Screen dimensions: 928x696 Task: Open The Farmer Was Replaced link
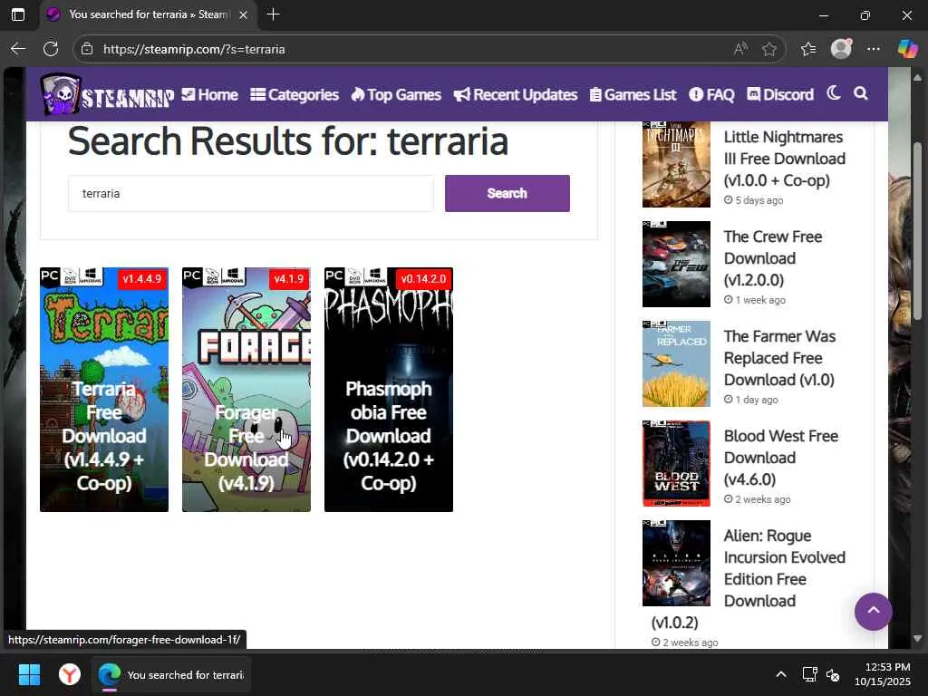click(779, 358)
